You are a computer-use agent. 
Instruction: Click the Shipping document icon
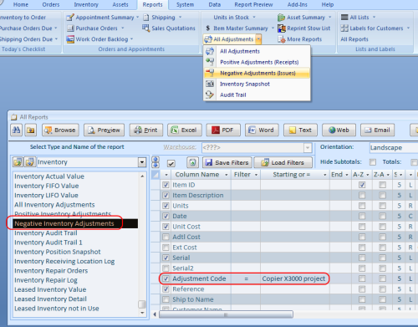point(145,18)
